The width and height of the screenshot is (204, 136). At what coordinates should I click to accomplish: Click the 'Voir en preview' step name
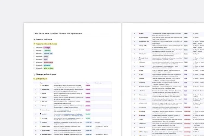pos(45,130)
